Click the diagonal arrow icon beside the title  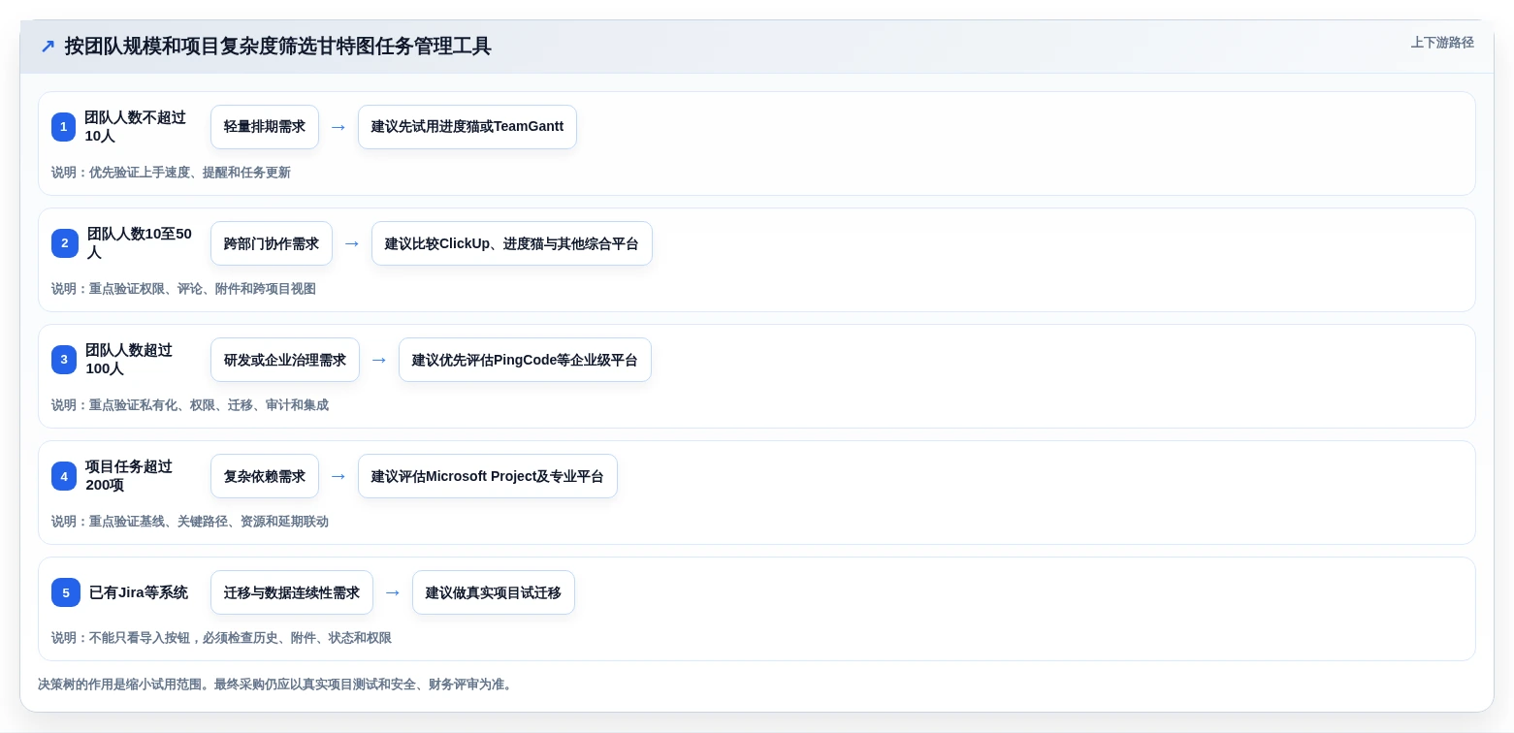48,47
